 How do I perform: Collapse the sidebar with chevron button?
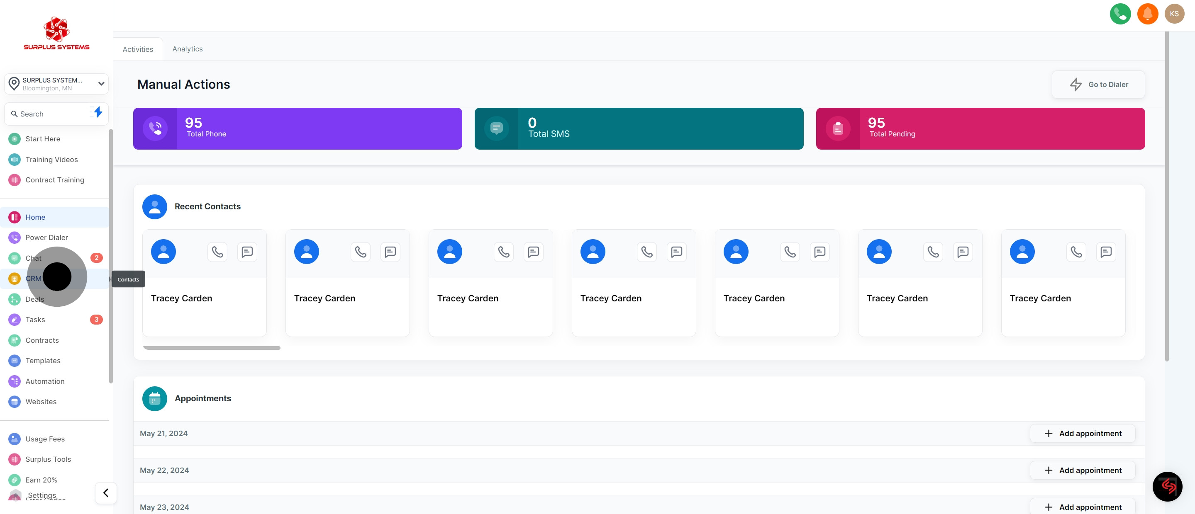(106, 493)
